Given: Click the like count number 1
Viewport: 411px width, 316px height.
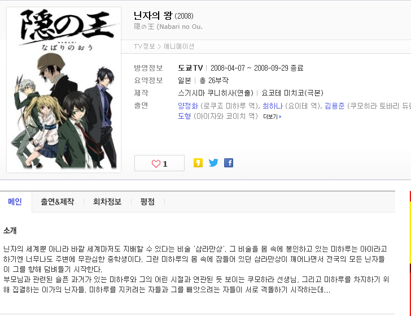Looking at the screenshot, I should 165,164.
